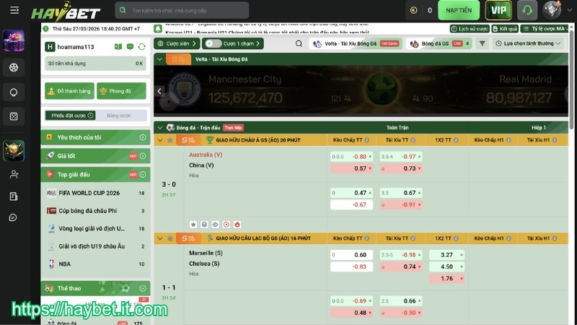
Task: Open the hamburger menu at top left
Action: [14, 10]
